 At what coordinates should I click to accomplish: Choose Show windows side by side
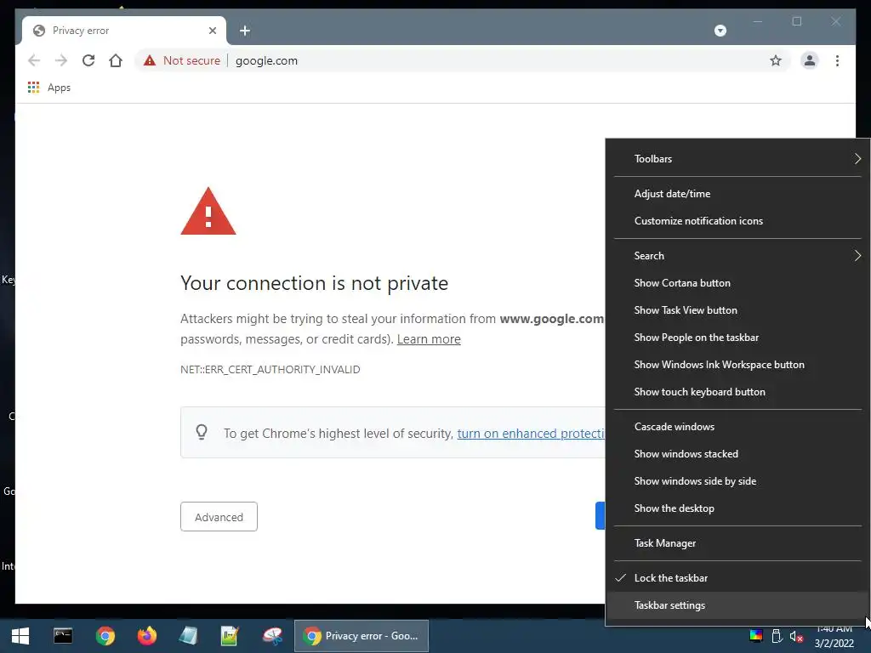(x=737, y=481)
